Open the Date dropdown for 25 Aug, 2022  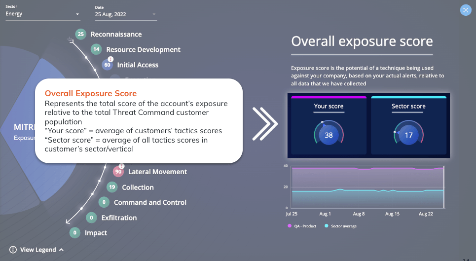pyautogui.click(x=126, y=14)
